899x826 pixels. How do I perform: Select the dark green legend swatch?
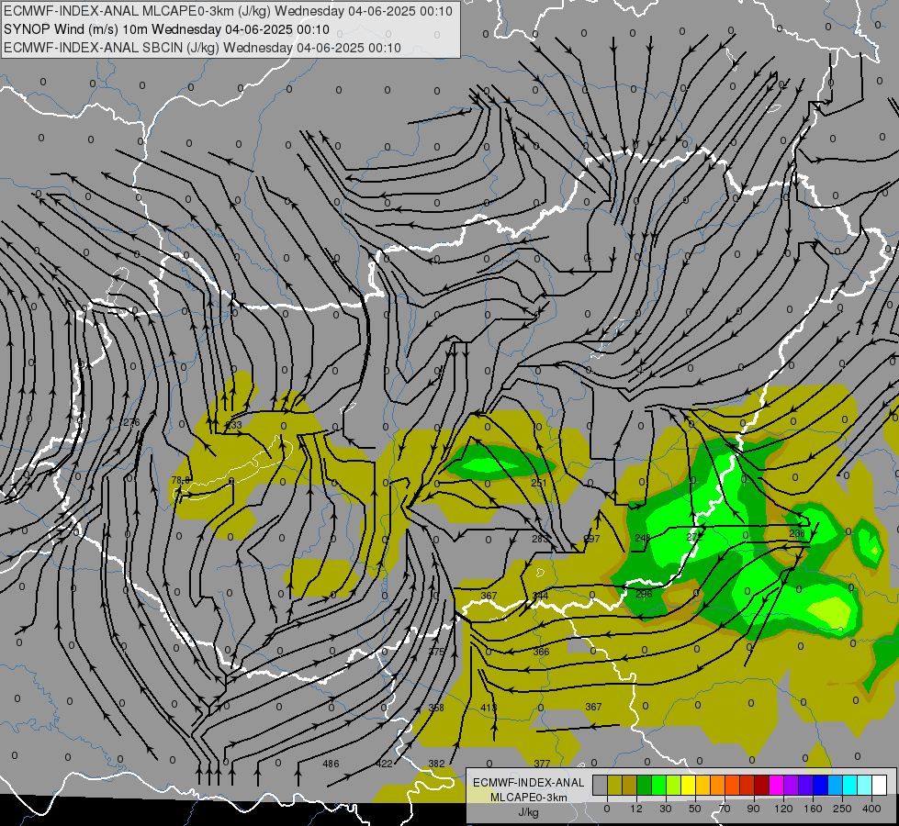(x=645, y=786)
